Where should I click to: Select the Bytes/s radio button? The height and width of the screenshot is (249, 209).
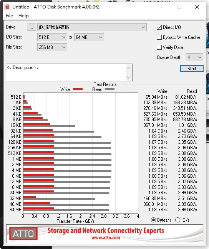153,220
